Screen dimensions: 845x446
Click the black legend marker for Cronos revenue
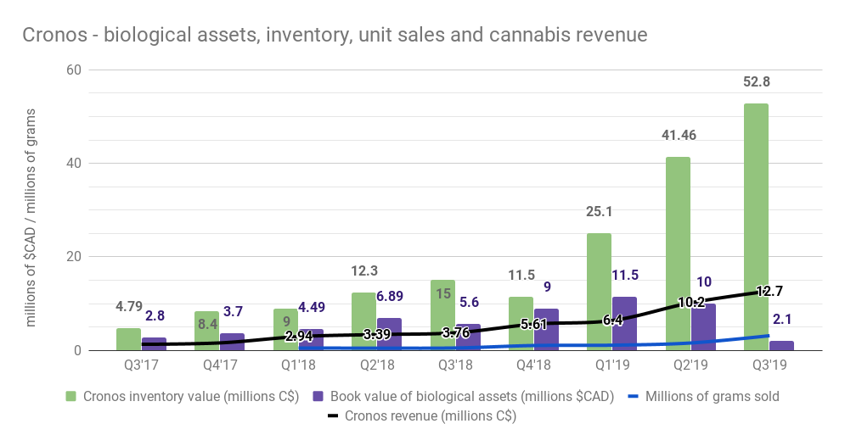[333, 415]
